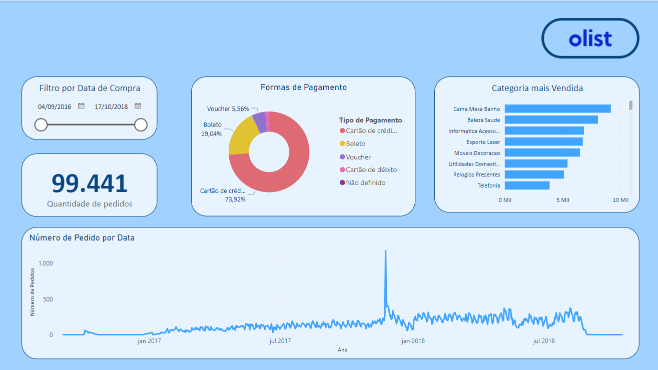Click the end date field 17/10/2018
The image size is (658, 370).
pyautogui.click(x=117, y=106)
